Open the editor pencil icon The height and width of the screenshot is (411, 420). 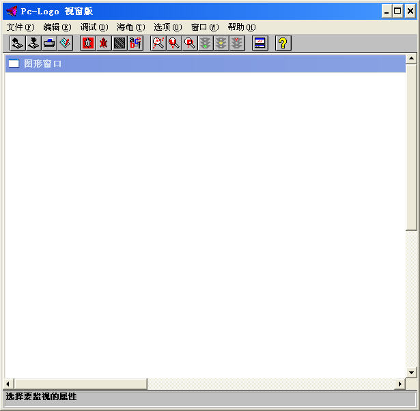click(x=65, y=43)
